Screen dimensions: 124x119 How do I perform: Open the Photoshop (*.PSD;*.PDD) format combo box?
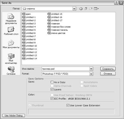(67, 74)
